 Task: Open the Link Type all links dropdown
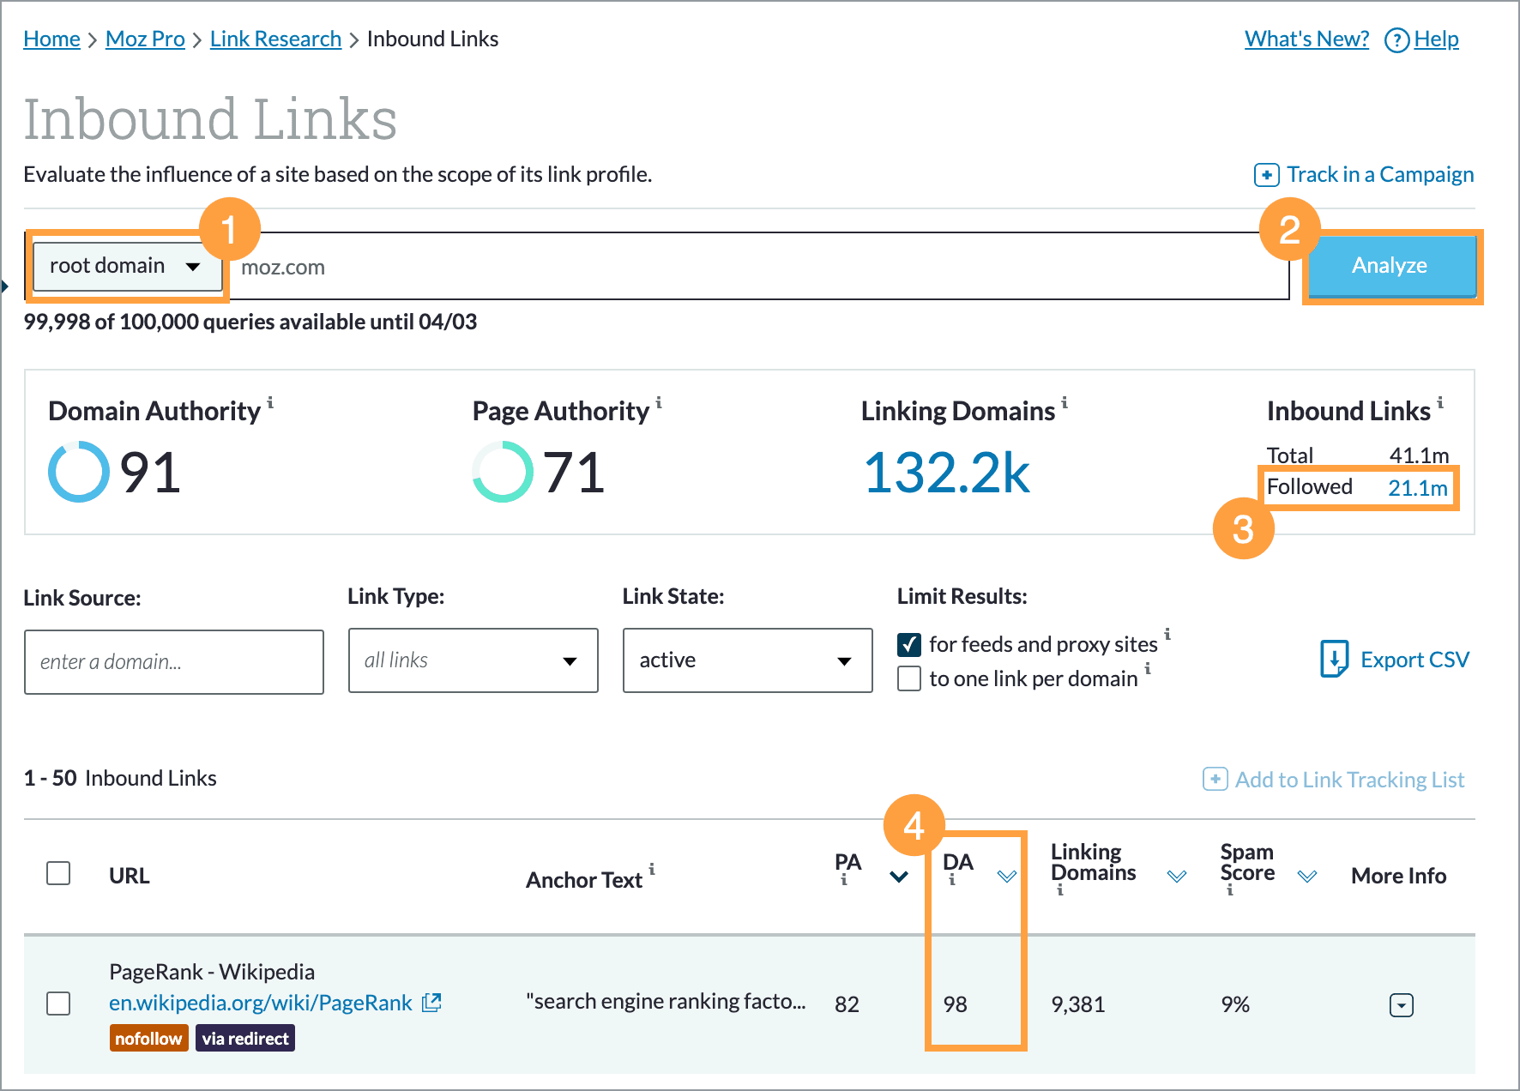click(473, 660)
